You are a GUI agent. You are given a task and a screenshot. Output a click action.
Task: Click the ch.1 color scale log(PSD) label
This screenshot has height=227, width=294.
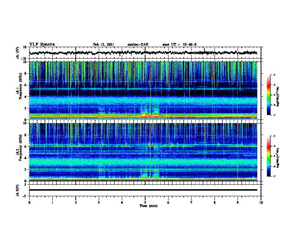(278, 96)
